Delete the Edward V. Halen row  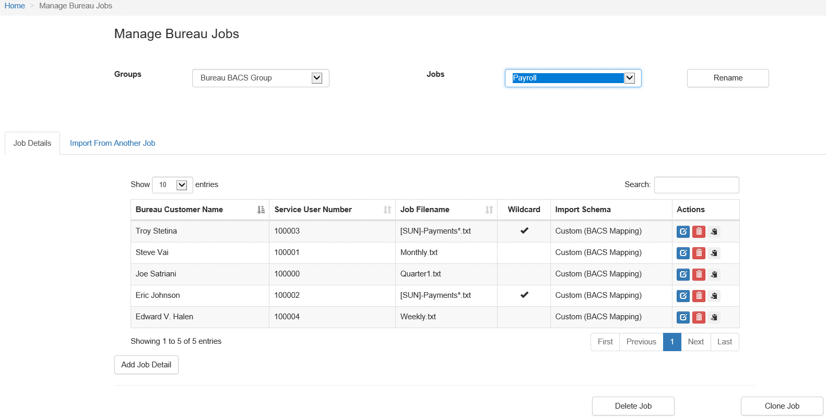(x=699, y=317)
